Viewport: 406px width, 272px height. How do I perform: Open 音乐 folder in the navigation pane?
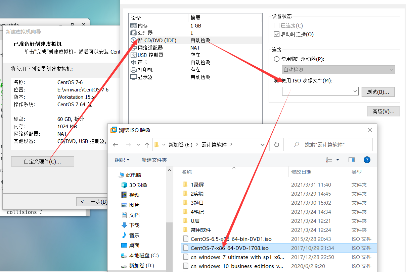[130, 235]
